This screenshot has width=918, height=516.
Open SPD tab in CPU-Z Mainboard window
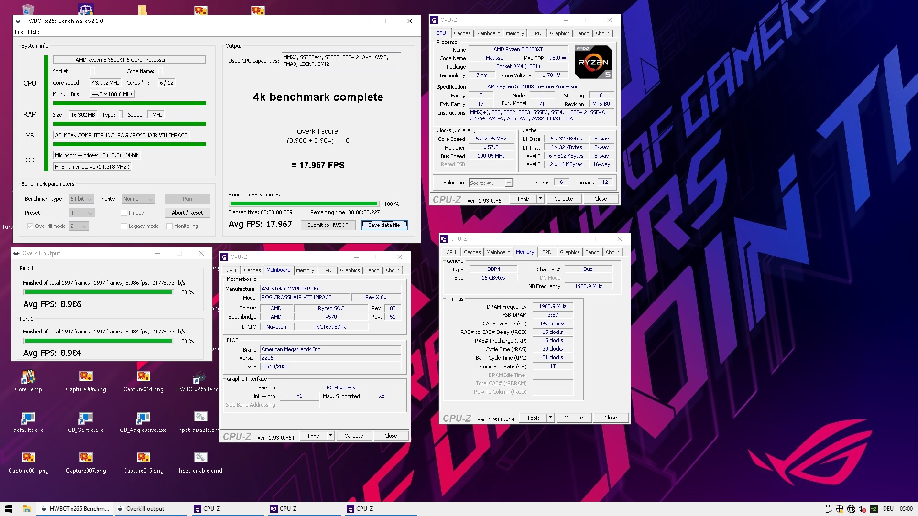coord(327,270)
